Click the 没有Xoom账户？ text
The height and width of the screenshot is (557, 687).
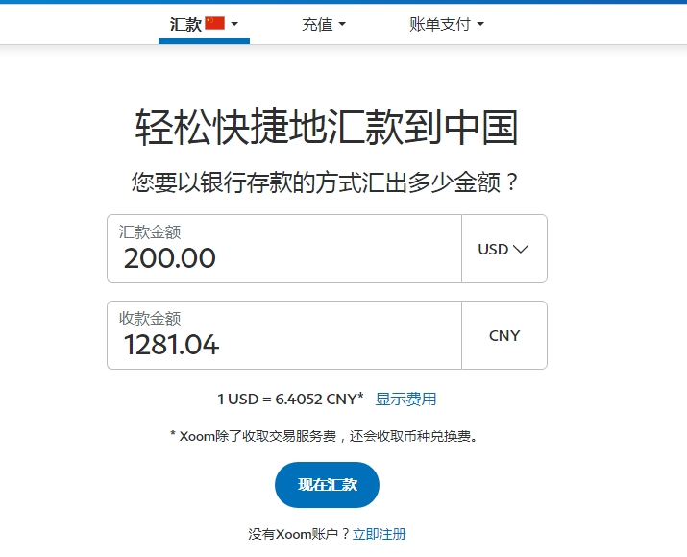tap(300, 534)
